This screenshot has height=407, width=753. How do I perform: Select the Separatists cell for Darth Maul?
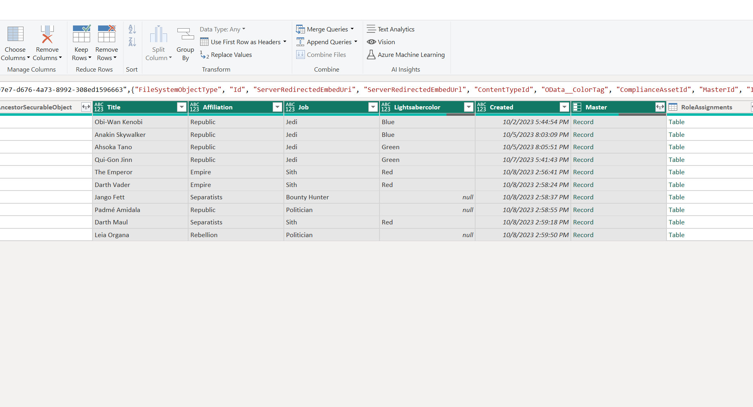tap(236, 222)
